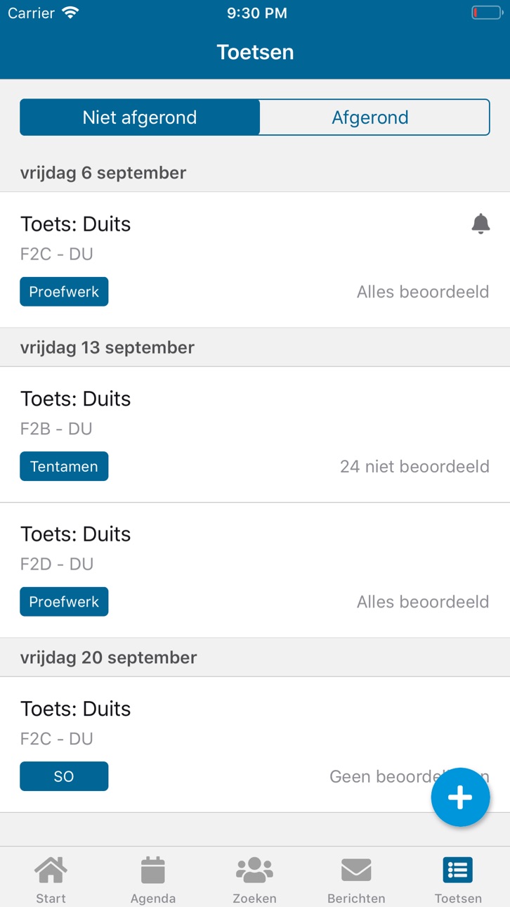The image size is (510, 907).
Task: Tap the Proefwerk tag on 6 september test
Action: point(64,292)
